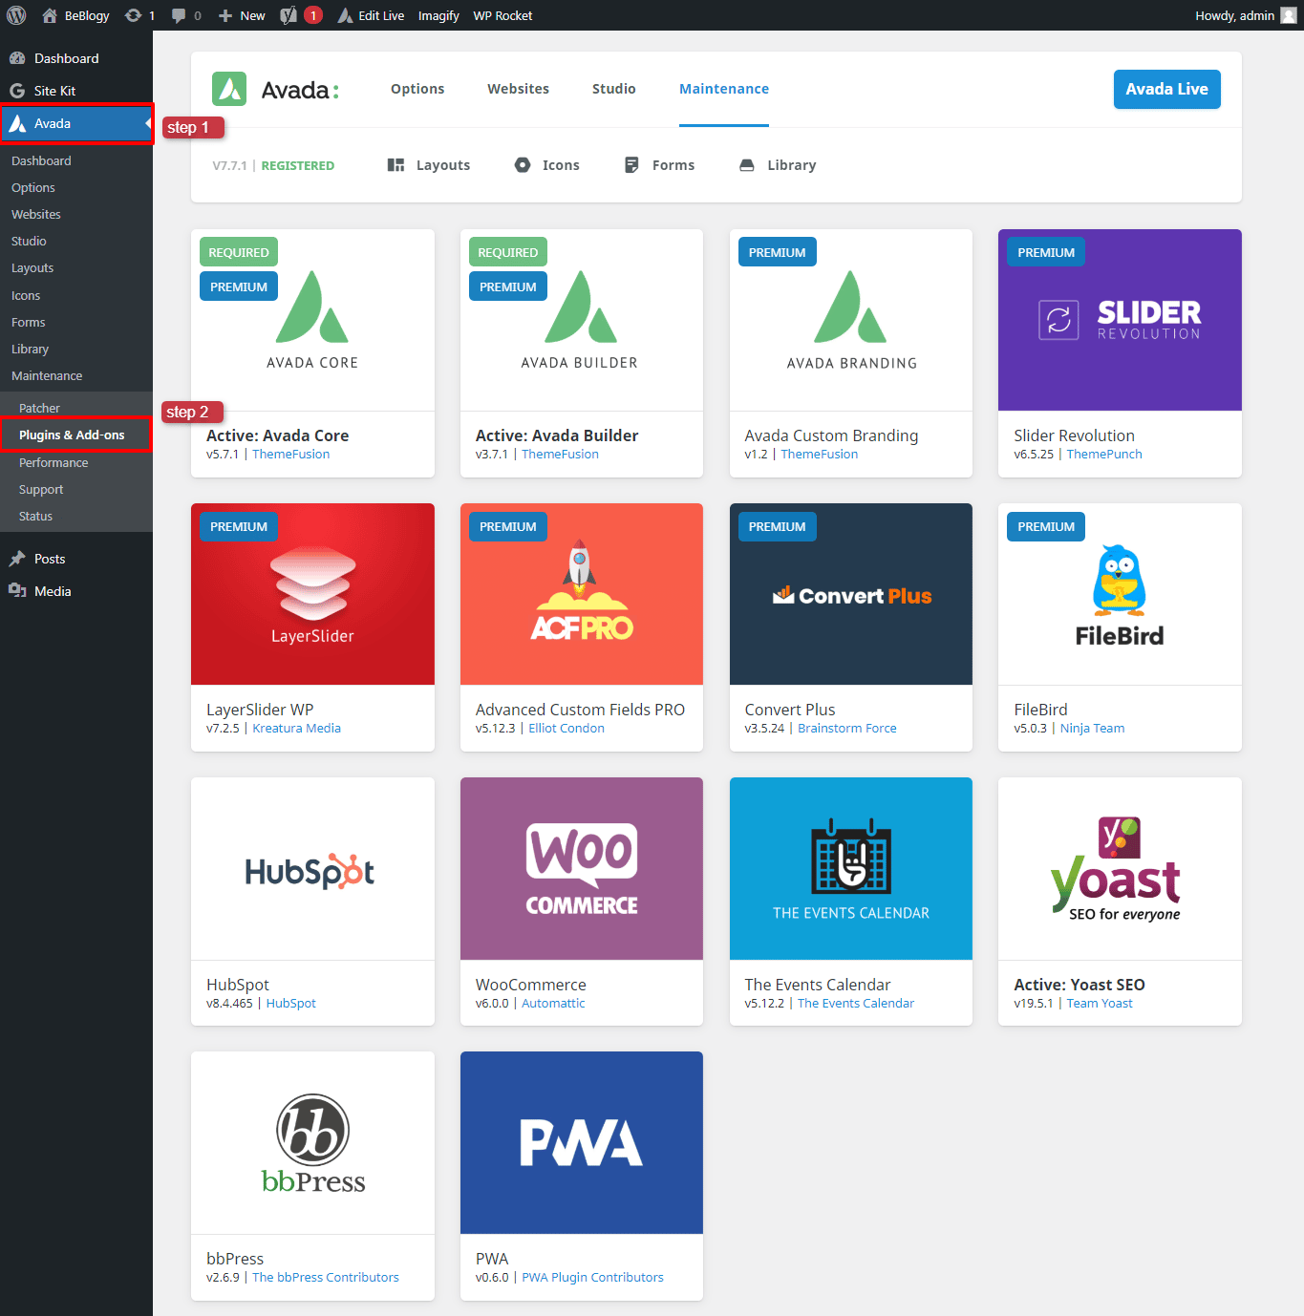Screen dimensions: 1304x1316
Task: Open the BeBlogy site home icon
Action: 50,15
